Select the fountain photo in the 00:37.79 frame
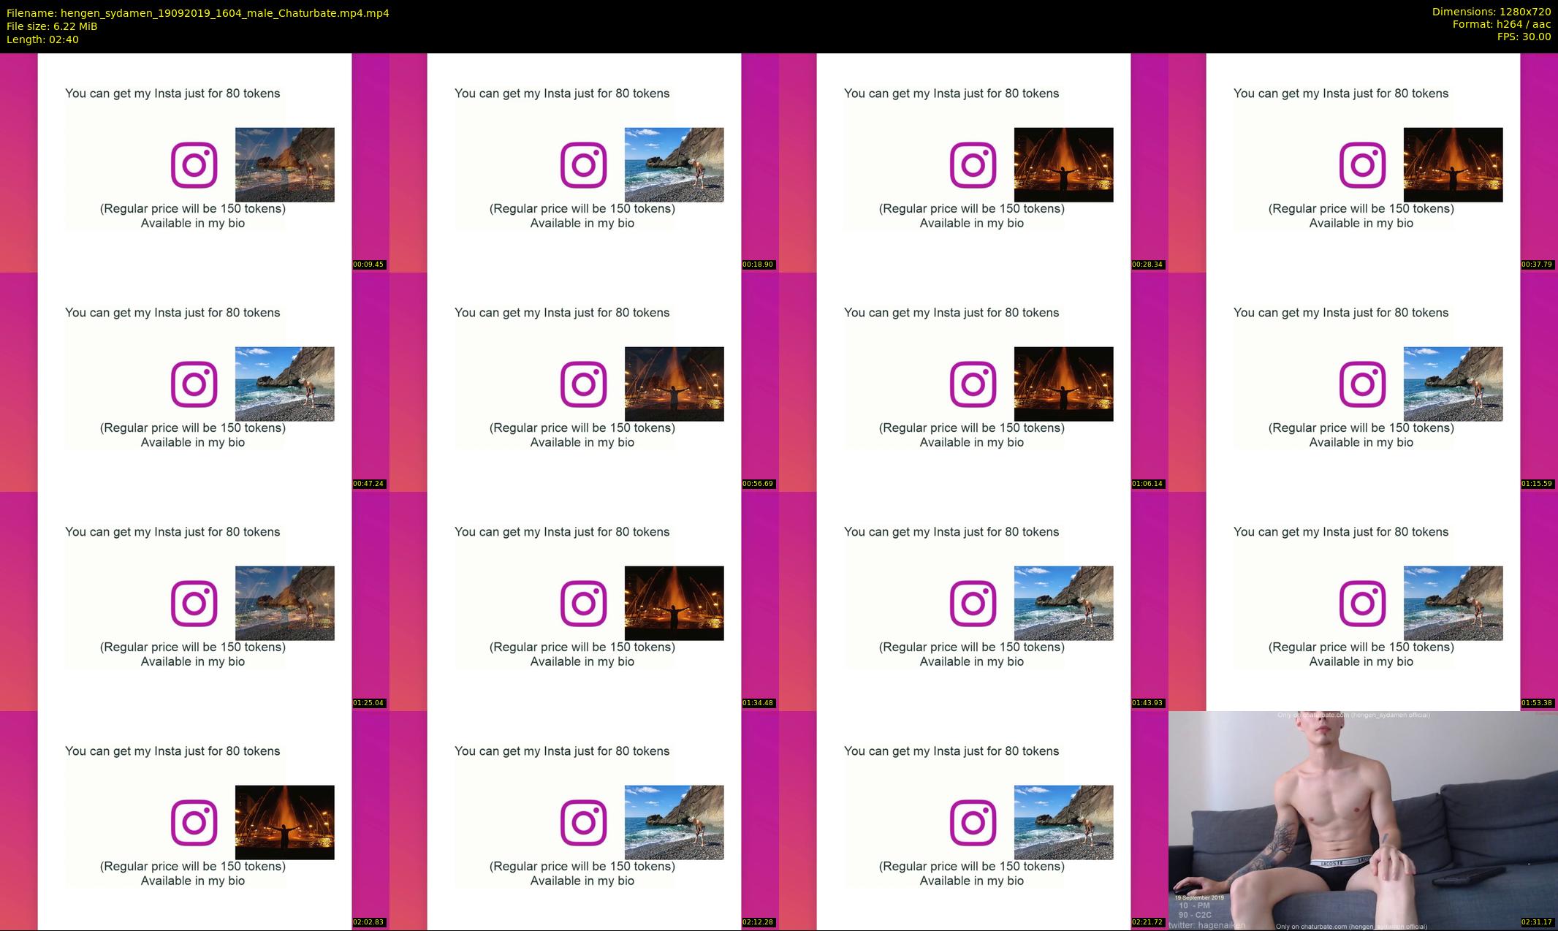1558x931 pixels. (x=1453, y=165)
